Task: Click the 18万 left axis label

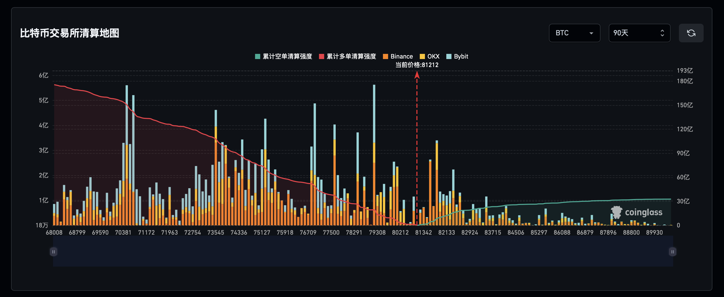Action: pyautogui.click(x=42, y=225)
